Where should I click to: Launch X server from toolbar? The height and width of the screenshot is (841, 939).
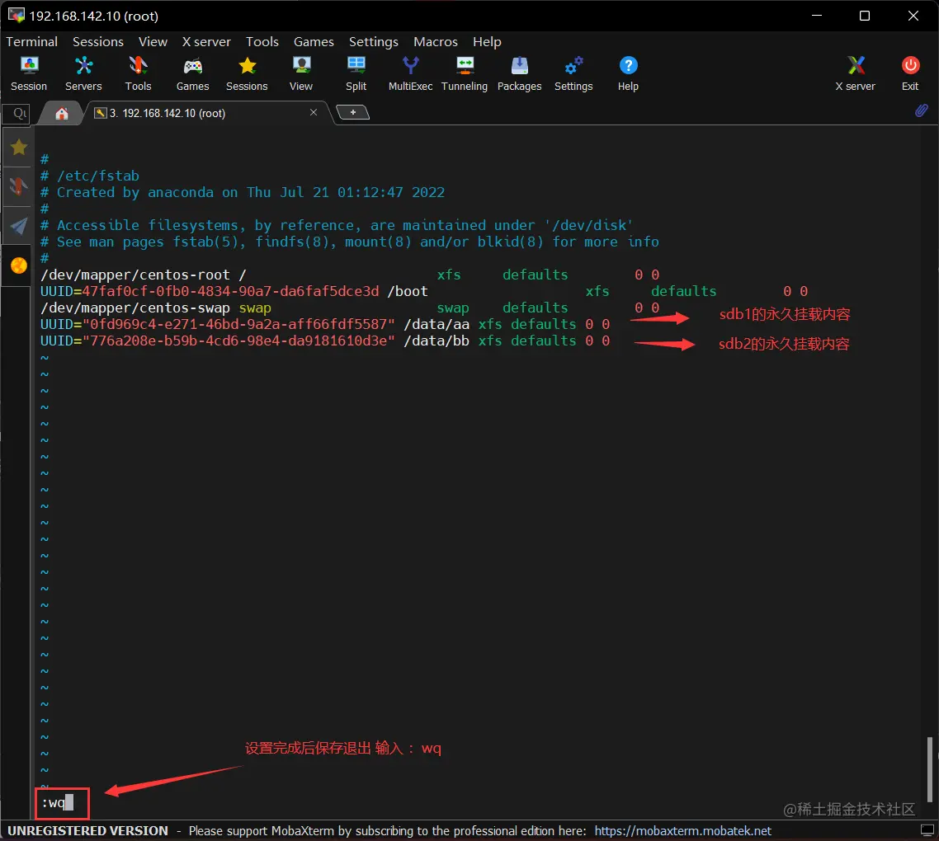coord(855,73)
